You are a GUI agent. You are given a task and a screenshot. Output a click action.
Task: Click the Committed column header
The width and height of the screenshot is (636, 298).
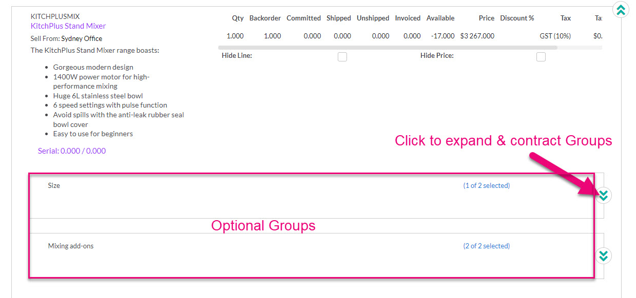pos(304,18)
